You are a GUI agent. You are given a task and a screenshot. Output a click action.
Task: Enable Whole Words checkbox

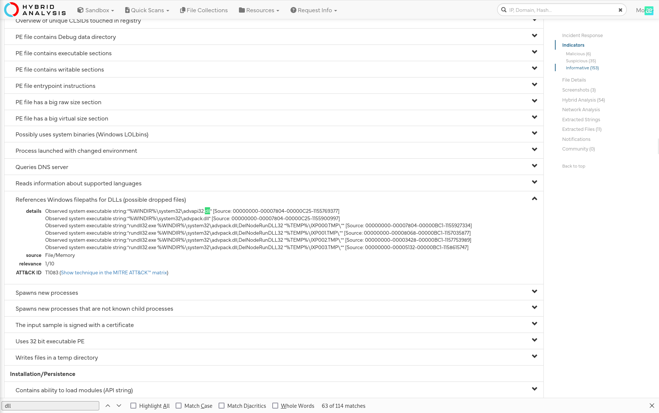pyautogui.click(x=275, y=406)
